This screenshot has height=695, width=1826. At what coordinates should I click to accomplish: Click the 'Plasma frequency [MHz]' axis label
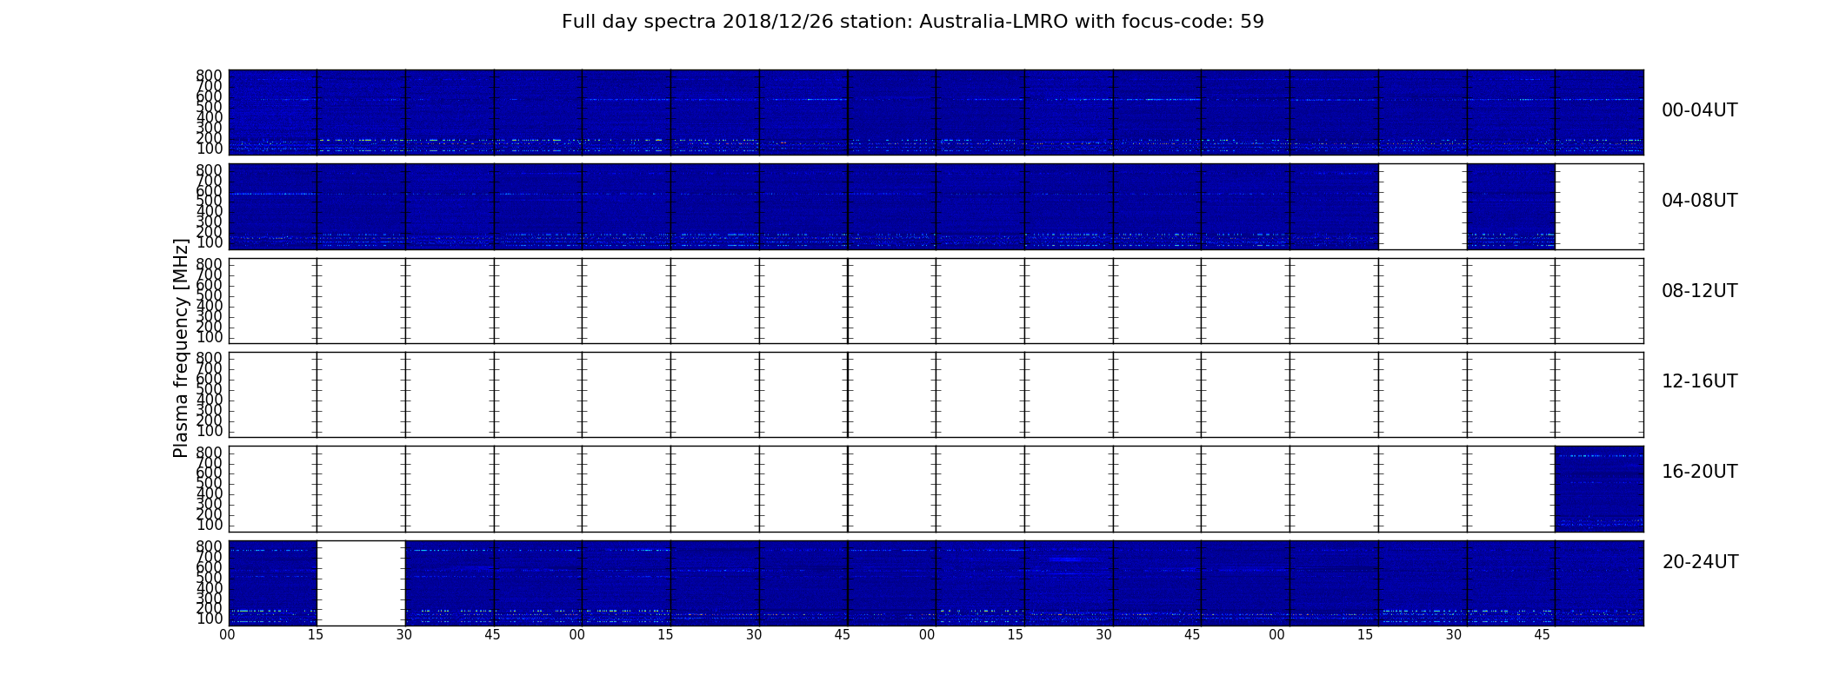(x=181, y=347)
